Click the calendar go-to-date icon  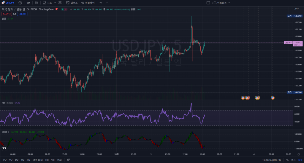tap(69, 160)
